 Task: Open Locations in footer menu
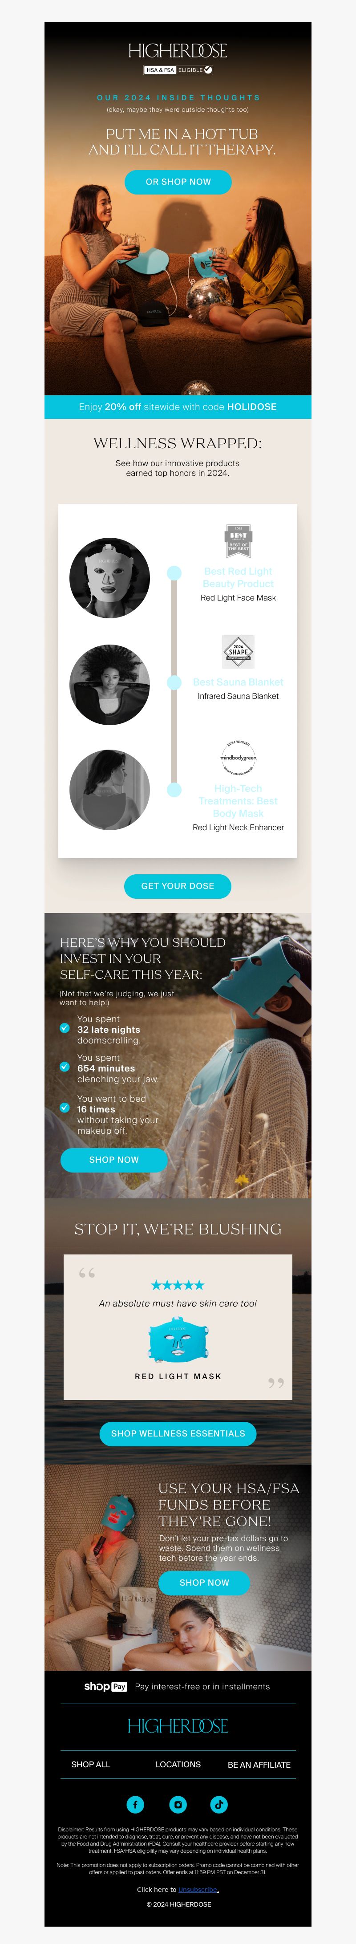[x=178, y=1765]
